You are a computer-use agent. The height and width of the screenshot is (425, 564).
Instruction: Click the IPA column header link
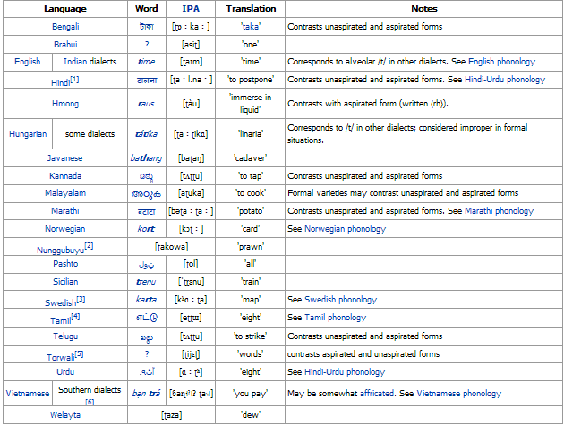[x=191, y=8]
